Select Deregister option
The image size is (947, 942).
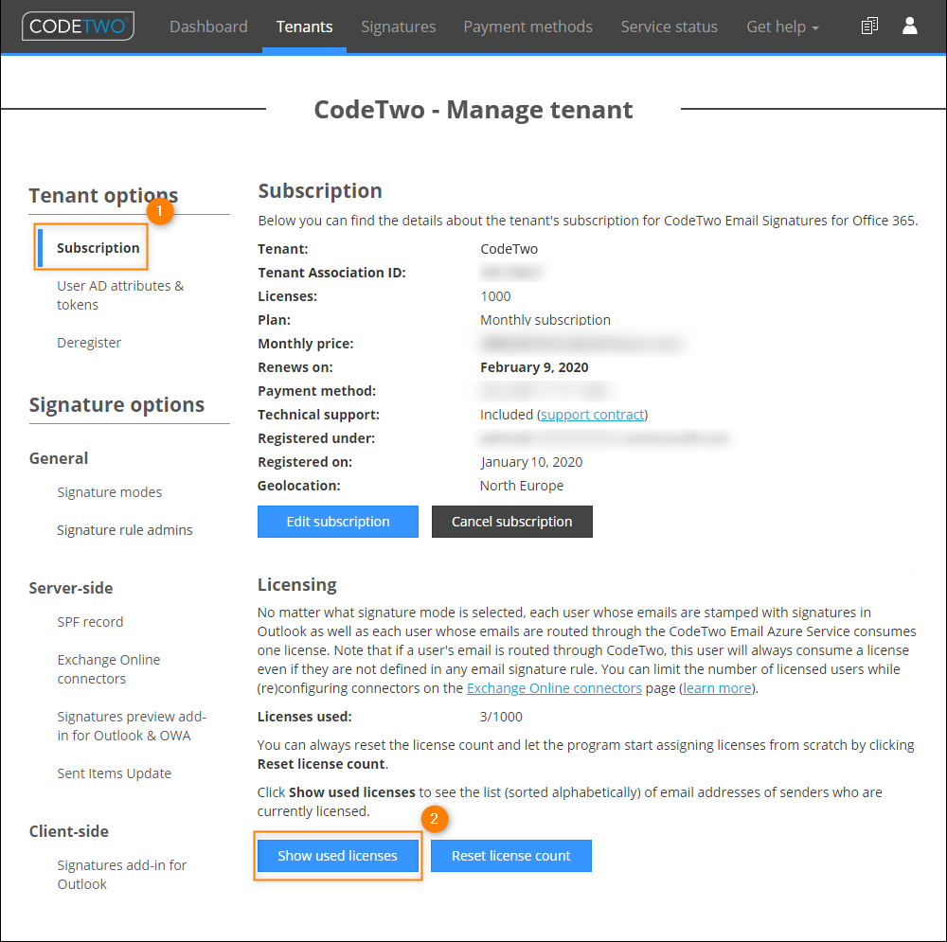(89, 343)
